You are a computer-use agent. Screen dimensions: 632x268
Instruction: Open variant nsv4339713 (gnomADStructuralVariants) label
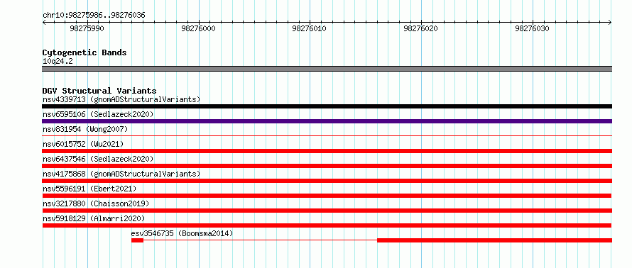121,99
